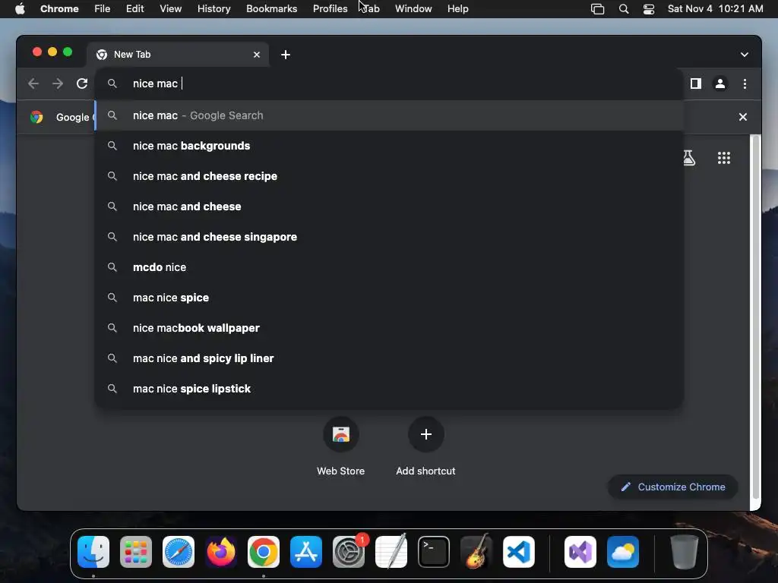
Task: Open Control Center in the menu bar
Action: pyautogui.click(x=649, y=8)
